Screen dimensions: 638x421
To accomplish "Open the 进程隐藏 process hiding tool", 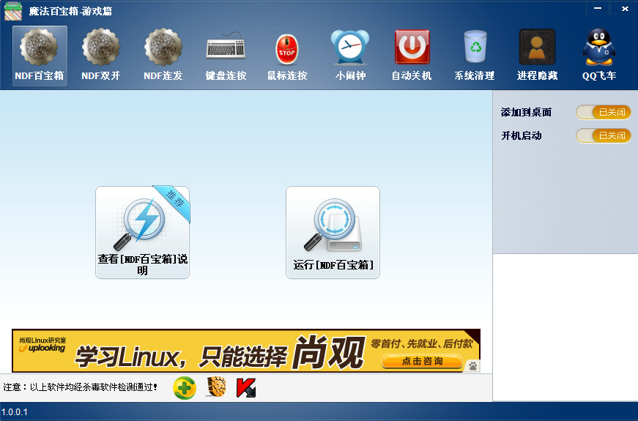I will (537, 56).
